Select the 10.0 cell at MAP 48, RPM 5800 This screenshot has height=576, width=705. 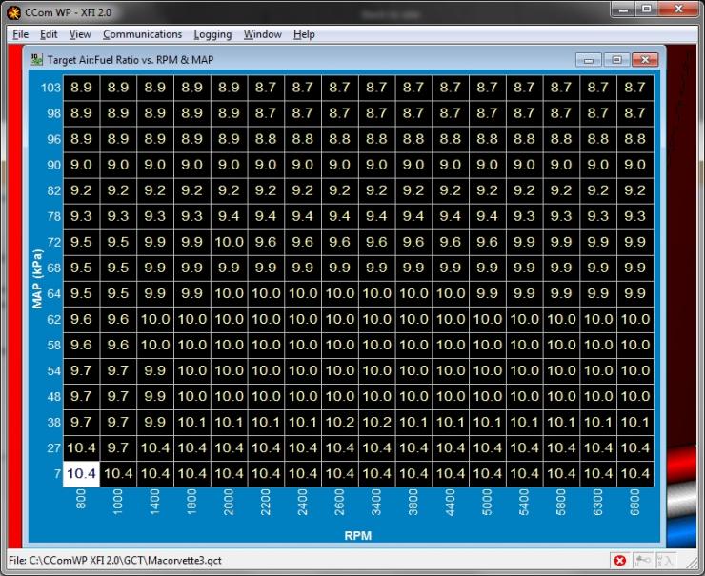(561, 396)
